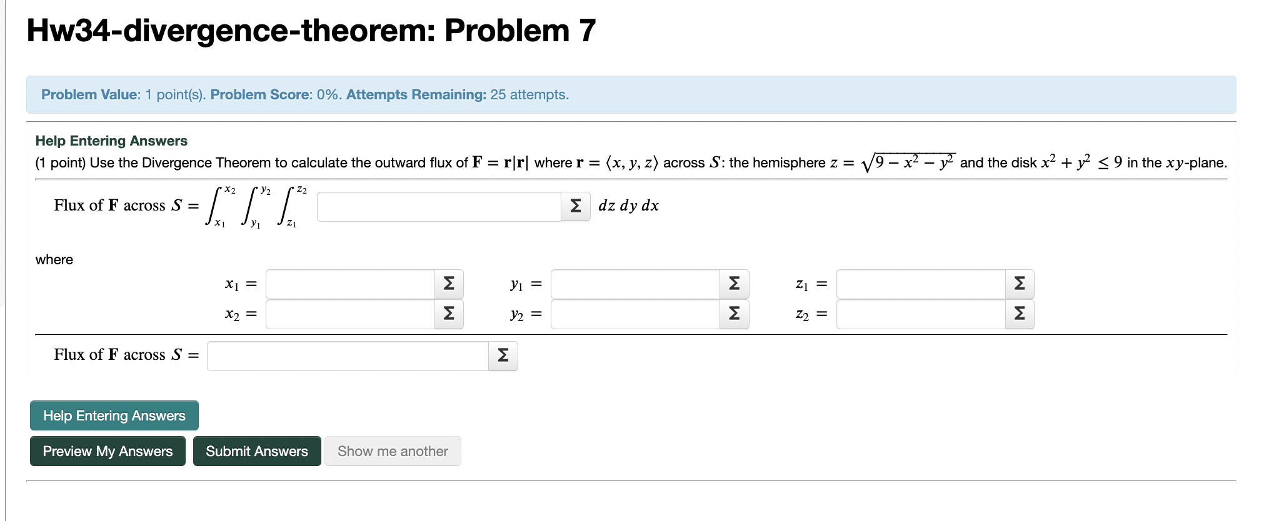Submit Answers for this problem
The height and width of the screenshot is (521, 1264).
[x=257, y=451]
